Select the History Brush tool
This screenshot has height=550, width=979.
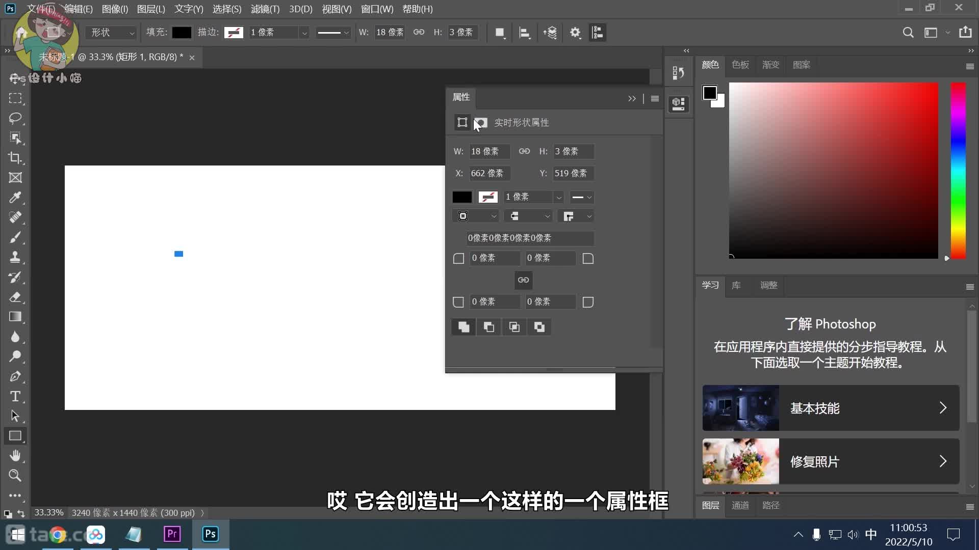(x=15, y=277)
